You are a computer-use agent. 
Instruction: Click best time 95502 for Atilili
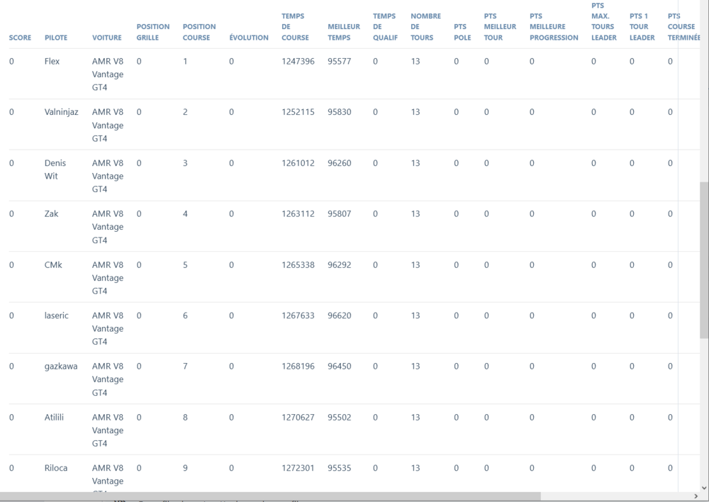339,418
